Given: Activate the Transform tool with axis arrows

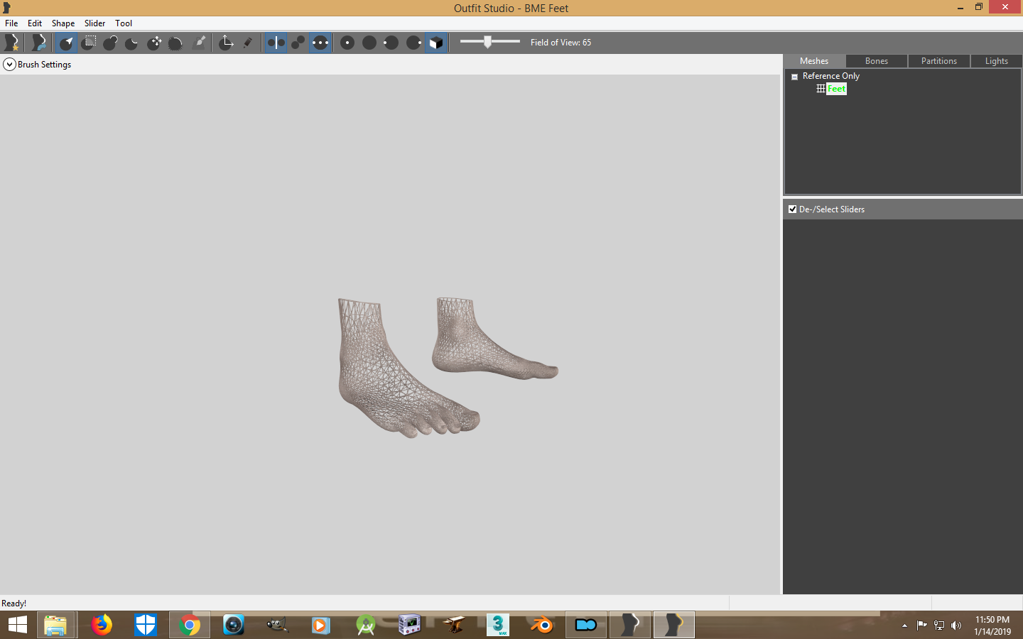Looking at the screenshot, I should pyautogui.click(x=226, y=43).
